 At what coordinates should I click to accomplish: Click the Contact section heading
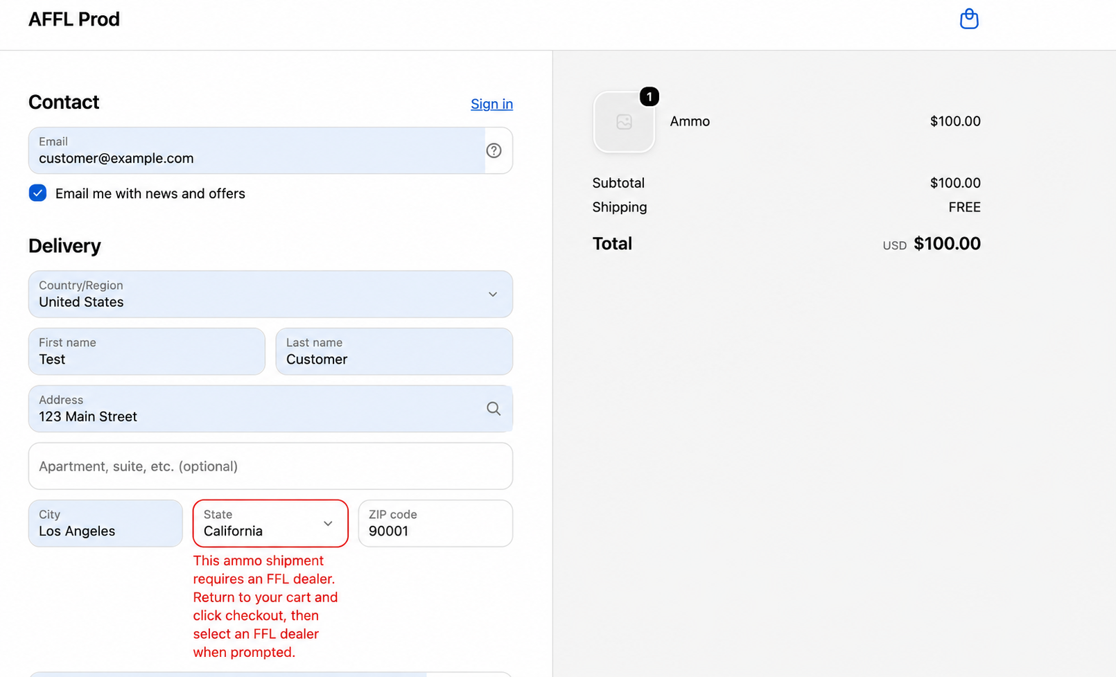click(64, 103)
